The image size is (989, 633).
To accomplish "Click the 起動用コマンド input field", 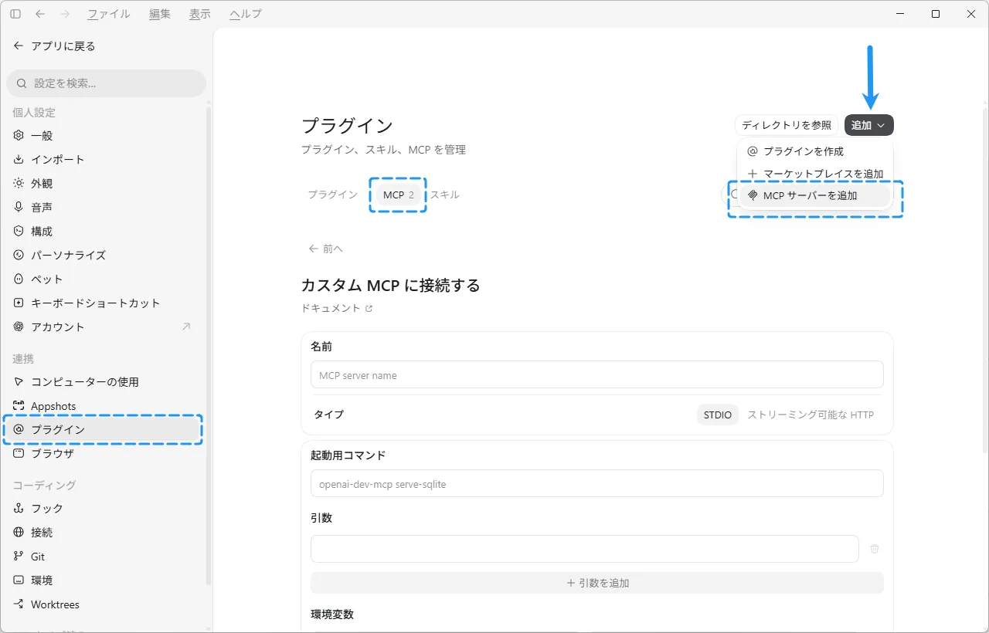I will tap(597, 484).
